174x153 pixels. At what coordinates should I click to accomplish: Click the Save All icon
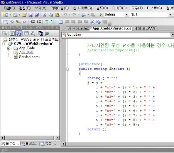point(37,15)
